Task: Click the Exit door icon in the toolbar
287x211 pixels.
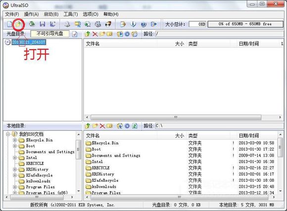Action: tap(153, 24)
